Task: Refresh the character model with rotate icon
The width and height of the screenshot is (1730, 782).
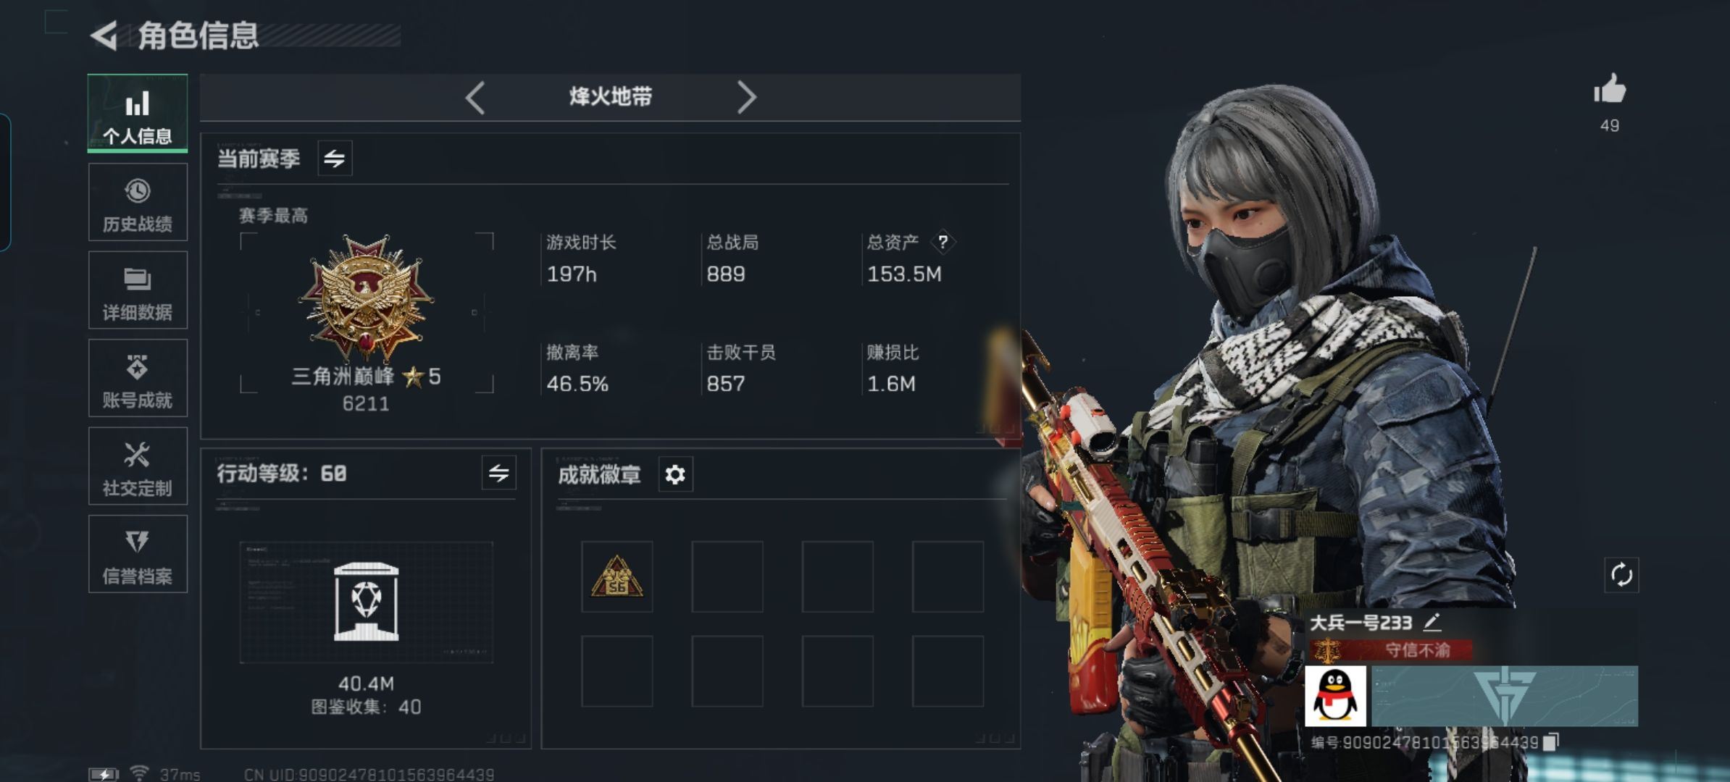Action: (1621, 575)
